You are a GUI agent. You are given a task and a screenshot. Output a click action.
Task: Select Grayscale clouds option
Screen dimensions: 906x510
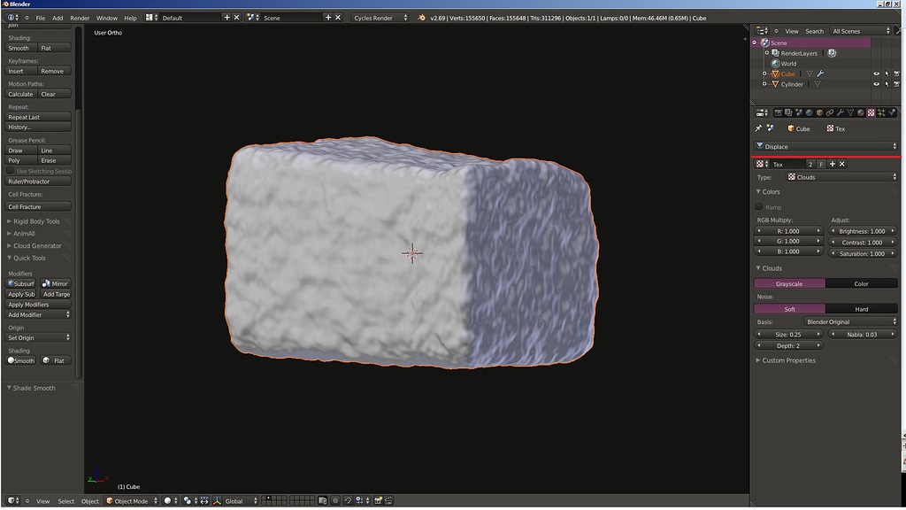point(789,284)
